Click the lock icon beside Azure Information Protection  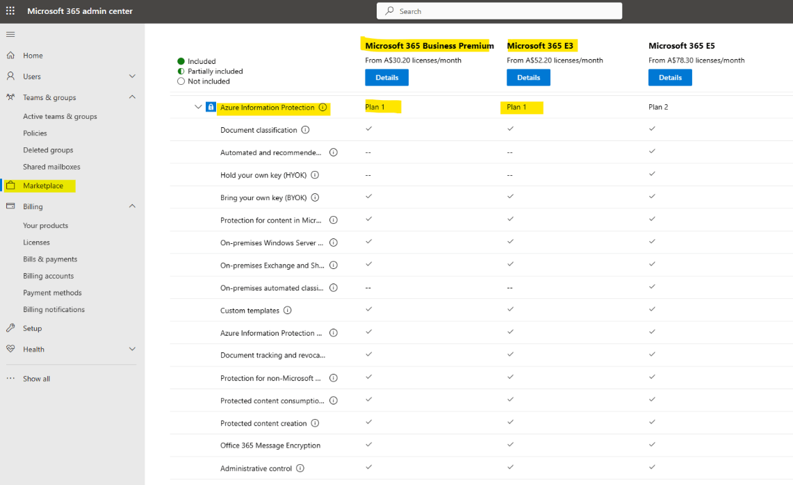pos(211,107)
